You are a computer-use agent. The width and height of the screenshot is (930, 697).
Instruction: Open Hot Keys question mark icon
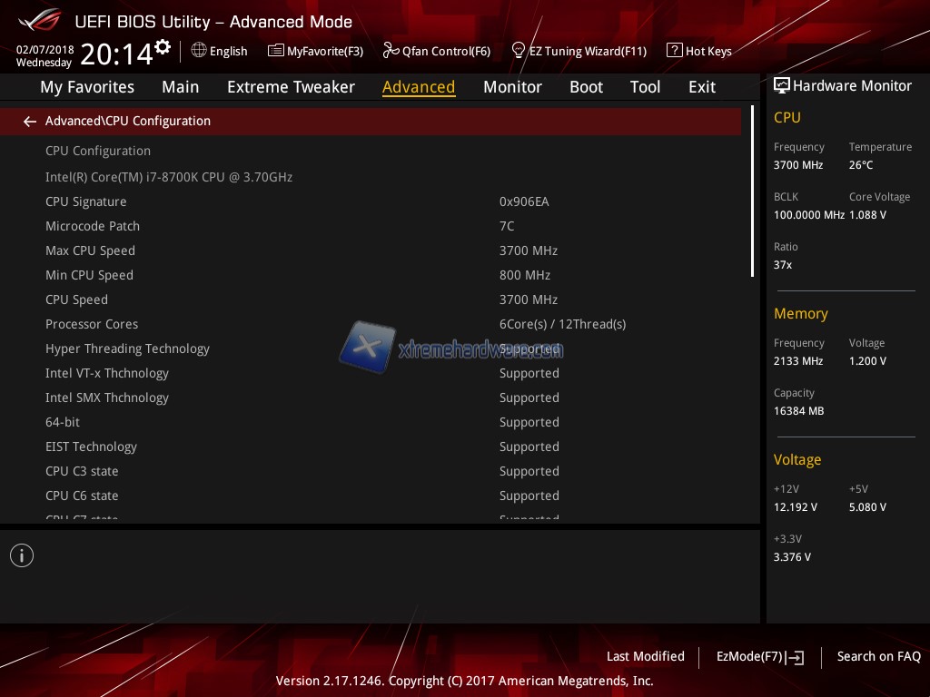tap(674, 51)
